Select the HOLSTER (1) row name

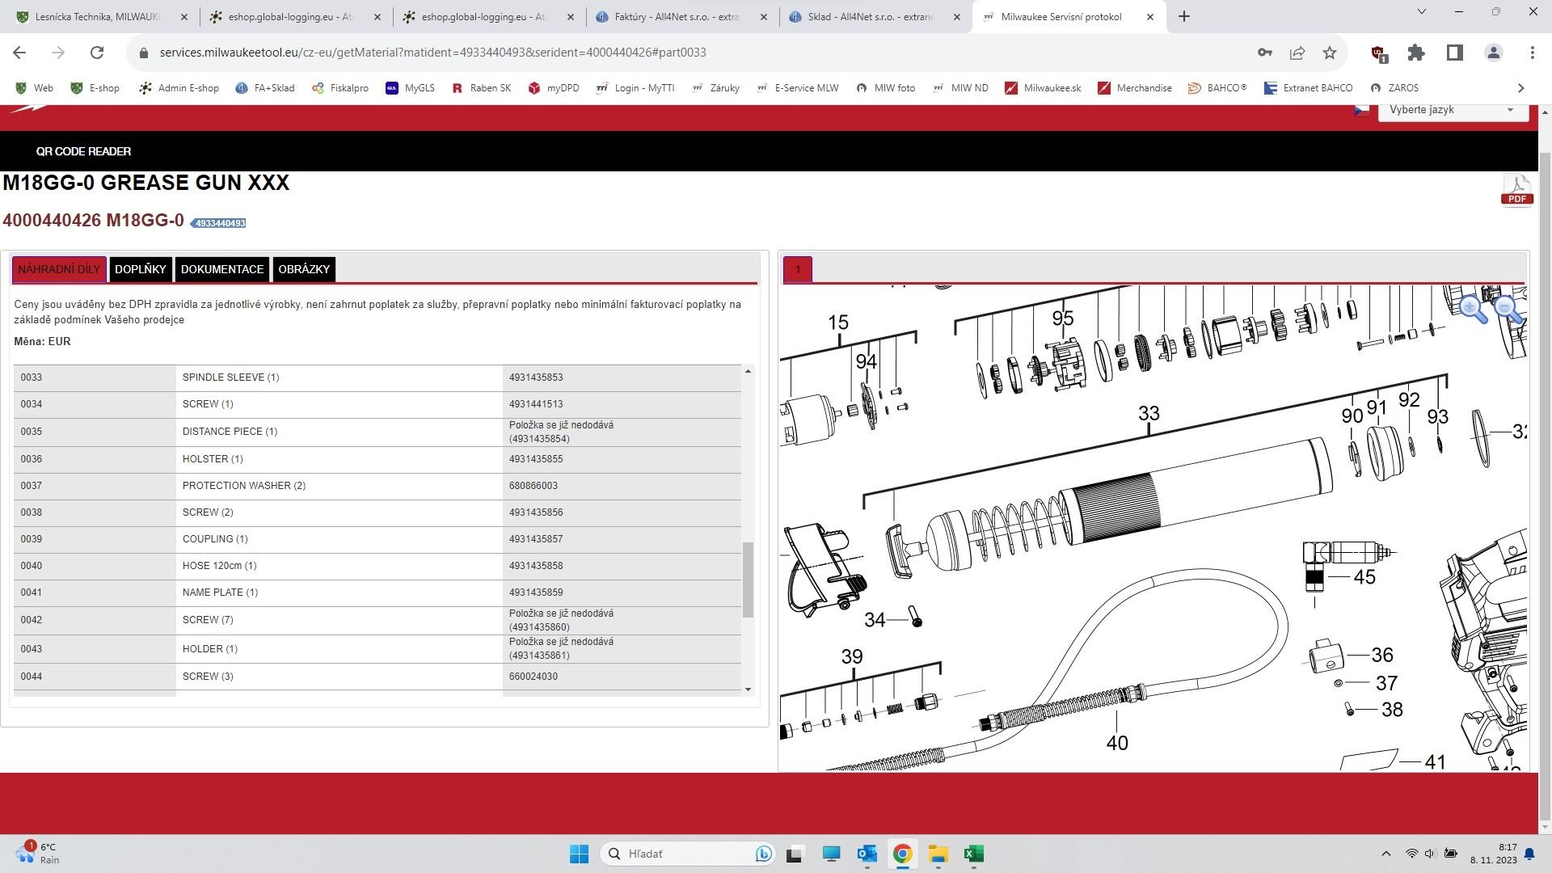click(x=213, y=459)
